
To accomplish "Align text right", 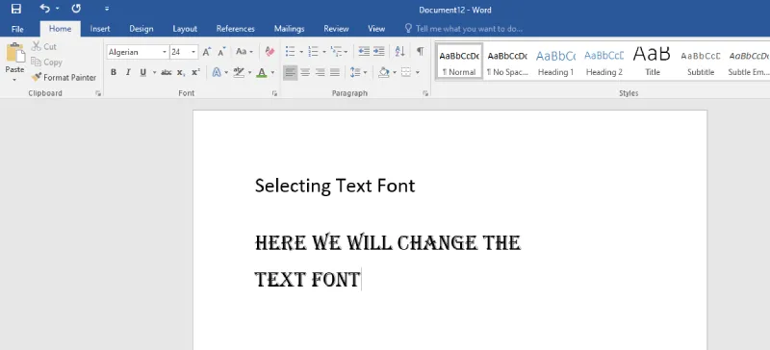I will click(321, 73).
